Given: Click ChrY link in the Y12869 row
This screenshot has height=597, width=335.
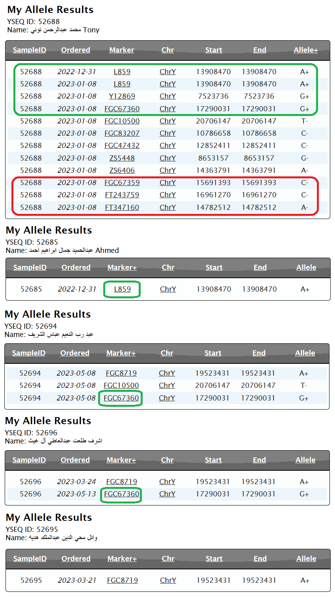Looking at the screenshot, I should 167,96.
